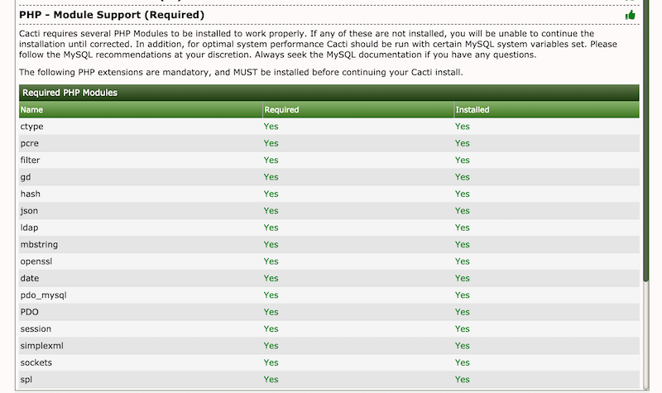Click Installed Yes value for json
Screen dimensions: 662x393
point(463,211)
